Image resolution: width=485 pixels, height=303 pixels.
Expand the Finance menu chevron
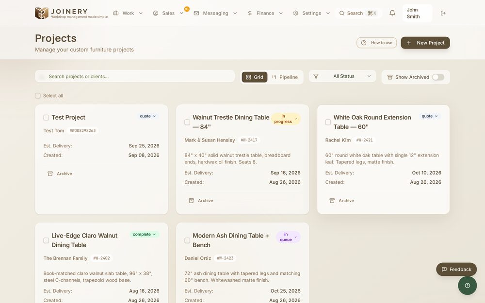pos(281,13)
